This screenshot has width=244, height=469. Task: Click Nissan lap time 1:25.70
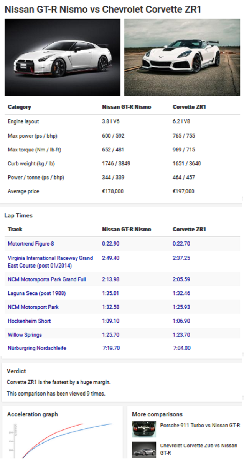pyautogui.click(x=110, y=335)
